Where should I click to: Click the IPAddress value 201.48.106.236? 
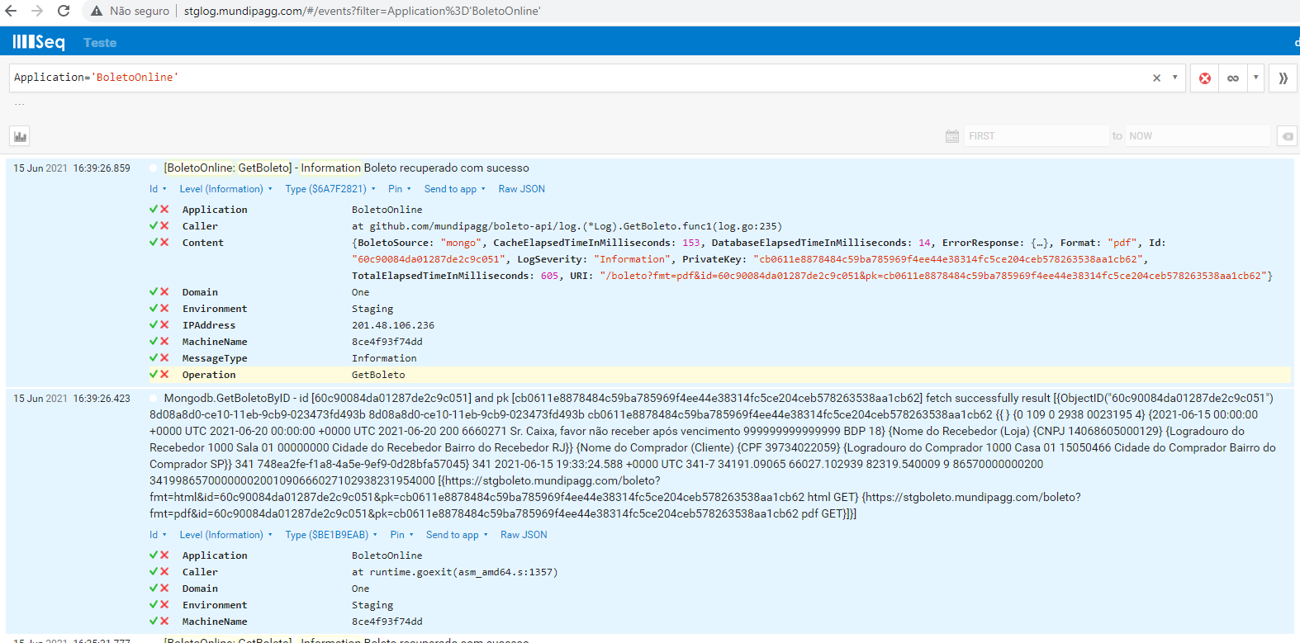click(x=393, y=325)
